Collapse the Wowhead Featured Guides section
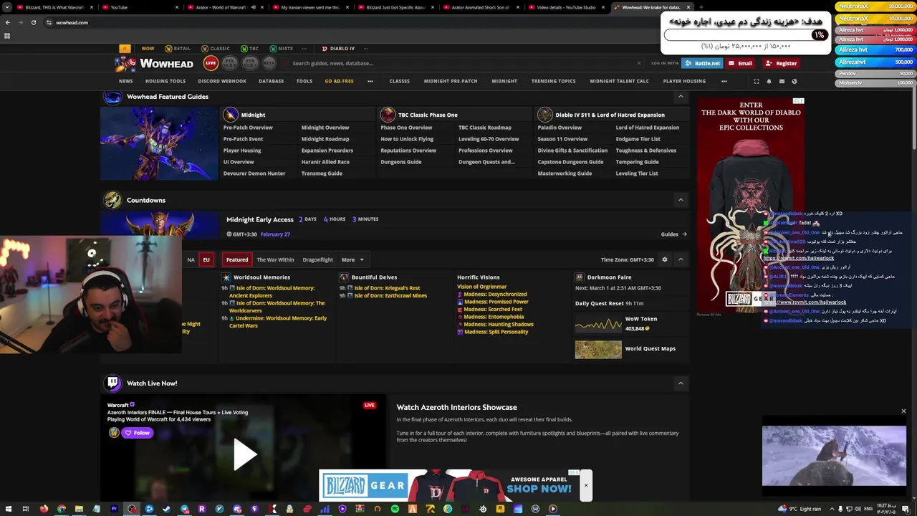The width and height of the screenshot is (917, 516). pos(681,96)
